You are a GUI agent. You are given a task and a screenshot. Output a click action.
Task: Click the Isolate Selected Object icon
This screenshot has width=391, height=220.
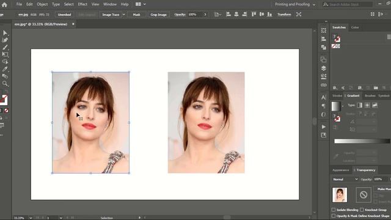pyautogui.click(x=299, y=14)
